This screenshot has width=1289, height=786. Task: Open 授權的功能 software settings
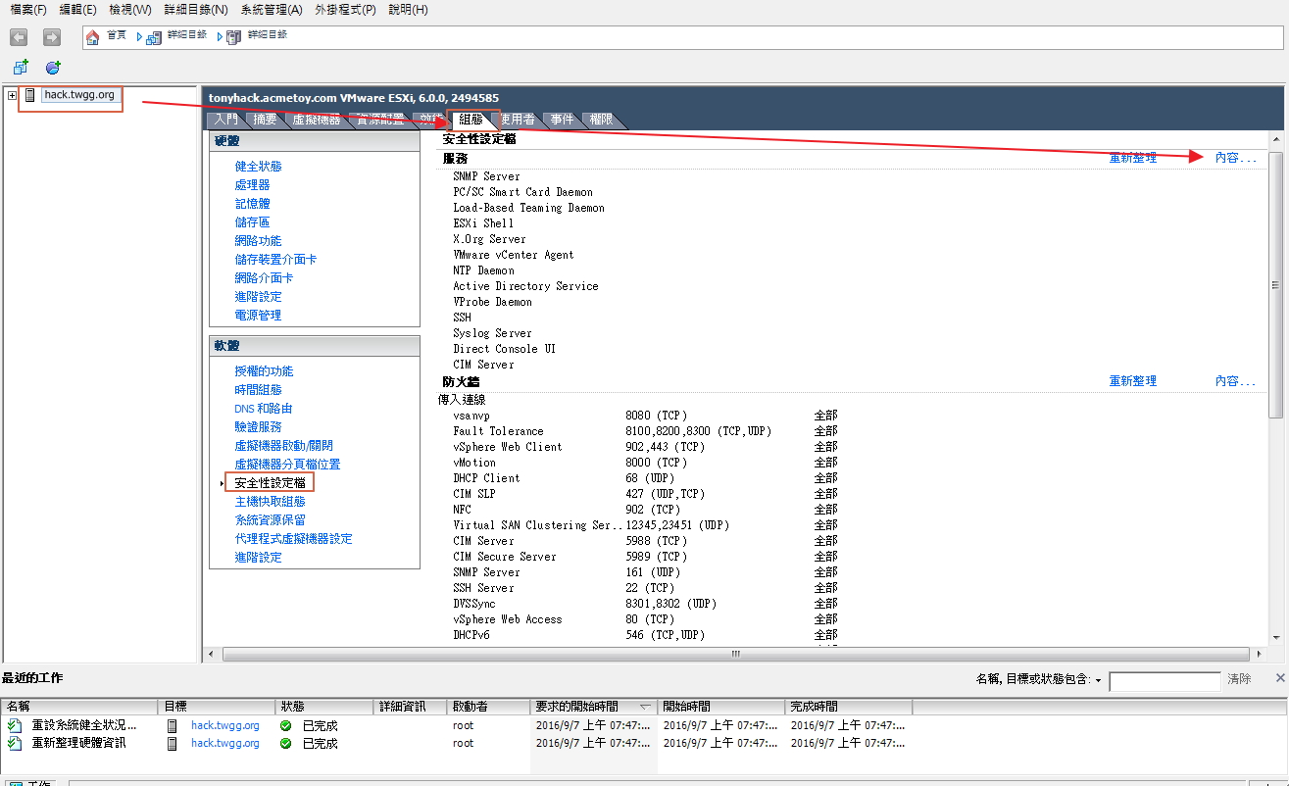(x=264, y=371)
